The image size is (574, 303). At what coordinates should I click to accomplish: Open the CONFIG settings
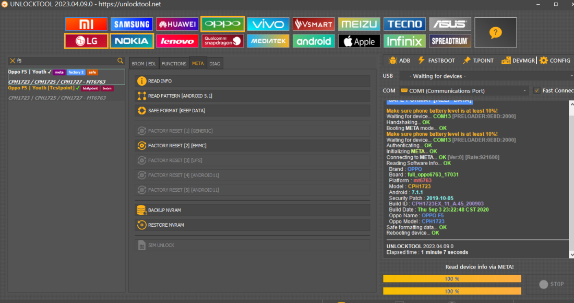click(x=555, y=61)
